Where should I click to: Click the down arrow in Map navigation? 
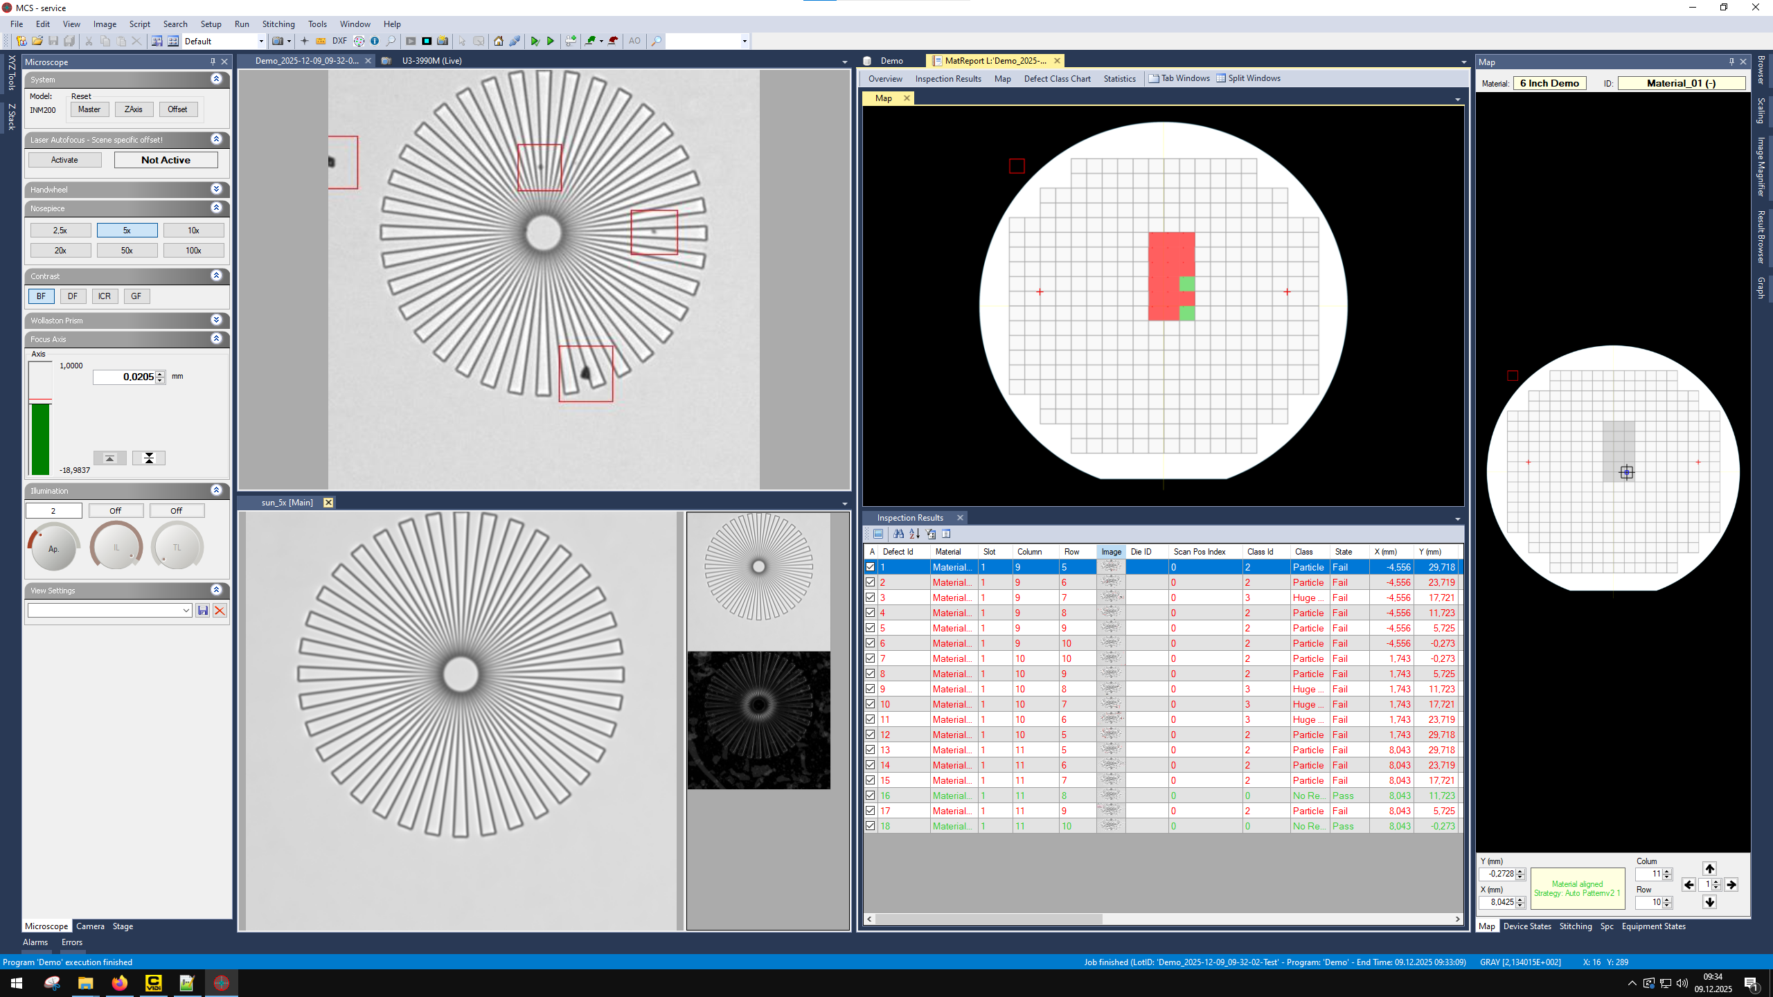[1709, 902]
